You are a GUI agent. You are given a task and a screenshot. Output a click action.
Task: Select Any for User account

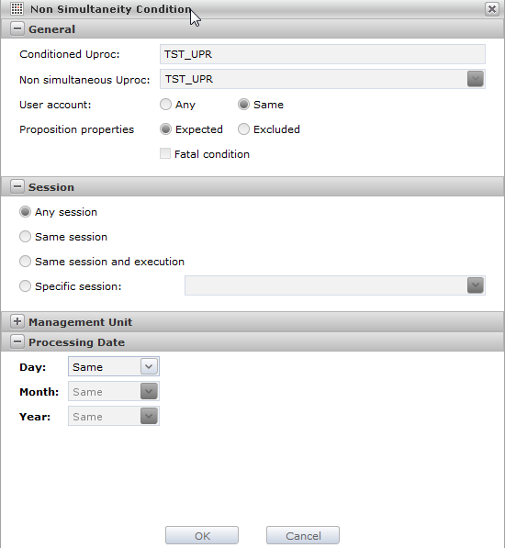coord(165,105)
